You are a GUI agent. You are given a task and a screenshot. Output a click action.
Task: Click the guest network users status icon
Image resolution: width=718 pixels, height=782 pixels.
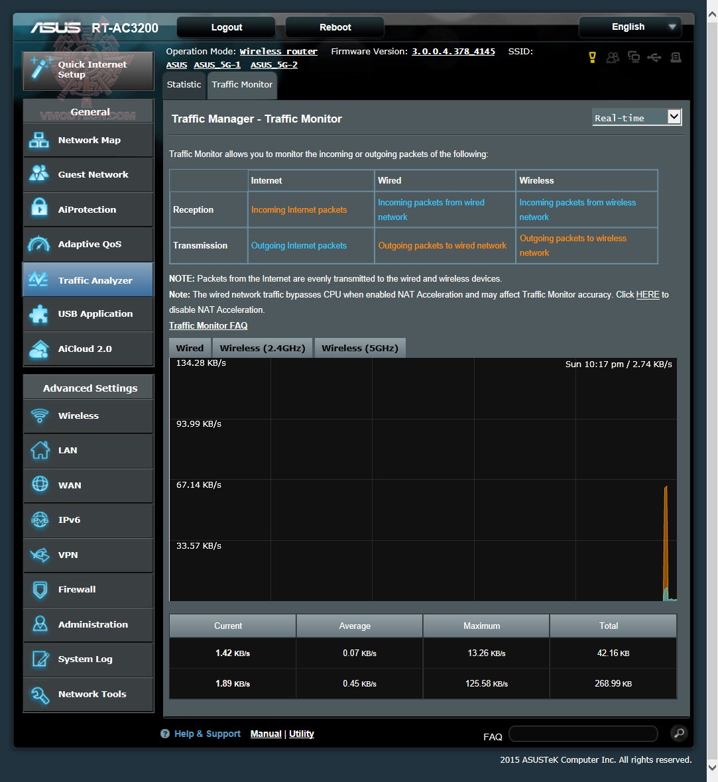pyautogui.click(x=613, y=58)
